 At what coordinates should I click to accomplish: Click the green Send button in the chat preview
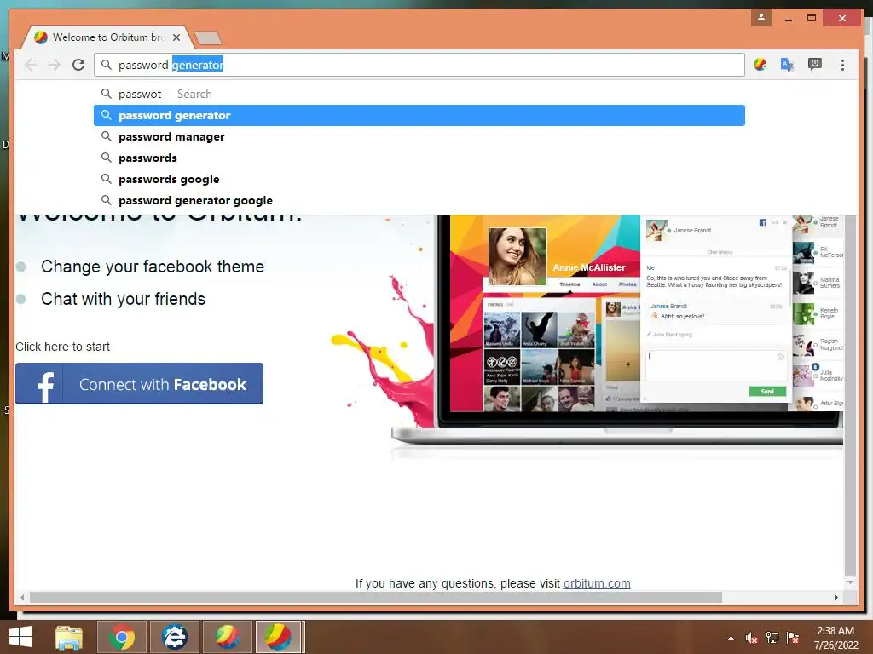click(x=767, y=392)
